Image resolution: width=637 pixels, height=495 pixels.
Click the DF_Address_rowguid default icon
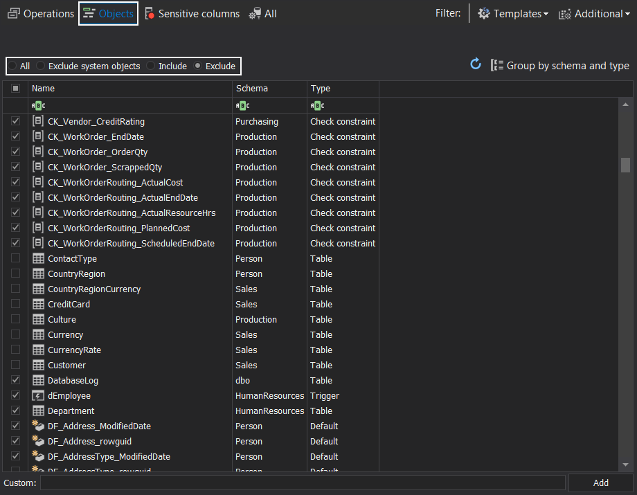(x=38, y=441)
